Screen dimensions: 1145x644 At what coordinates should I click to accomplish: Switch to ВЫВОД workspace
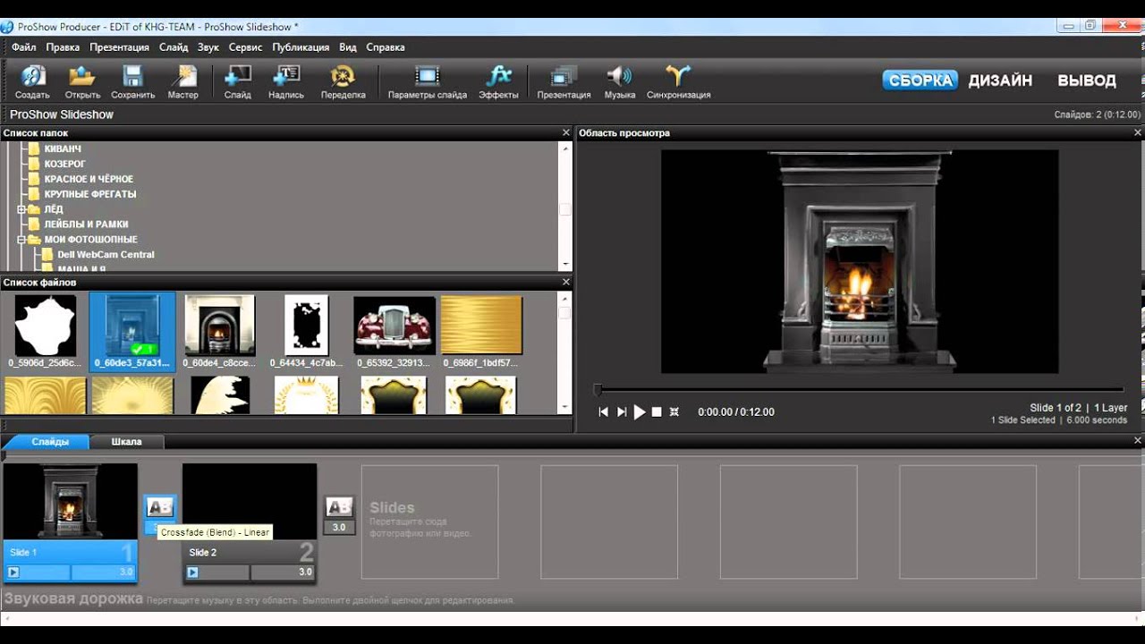click(x=1087, y=80)
